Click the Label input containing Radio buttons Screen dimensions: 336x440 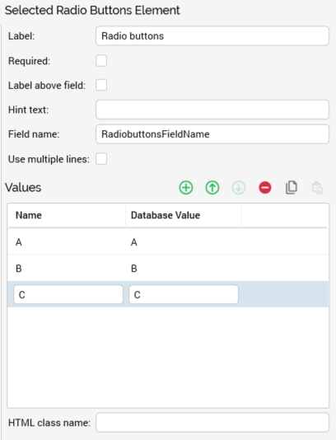[x=212, y=36]
